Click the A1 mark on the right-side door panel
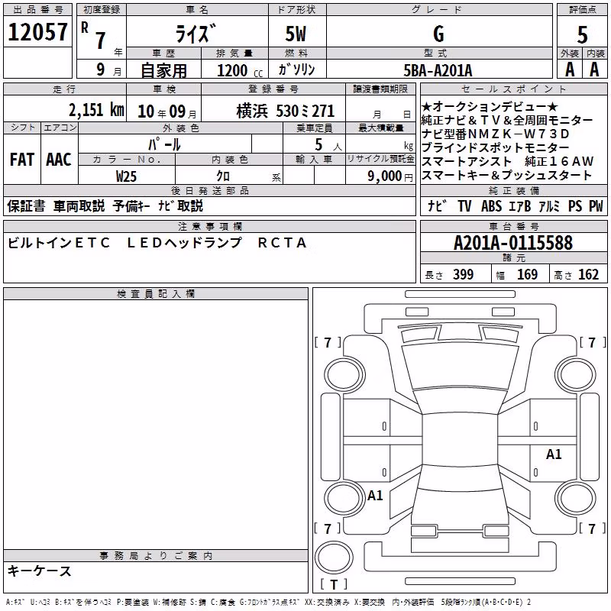Viewport: 611px width, 611px height. point(553,454)
